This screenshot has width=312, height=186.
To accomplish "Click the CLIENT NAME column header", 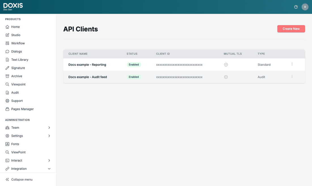I will pos(78,54).
